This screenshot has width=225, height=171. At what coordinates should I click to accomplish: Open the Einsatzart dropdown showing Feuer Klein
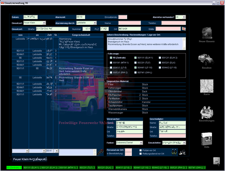(44, 23)
